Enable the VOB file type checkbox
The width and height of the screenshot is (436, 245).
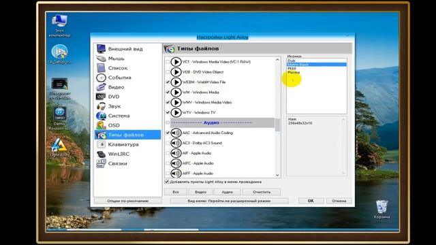168,72
